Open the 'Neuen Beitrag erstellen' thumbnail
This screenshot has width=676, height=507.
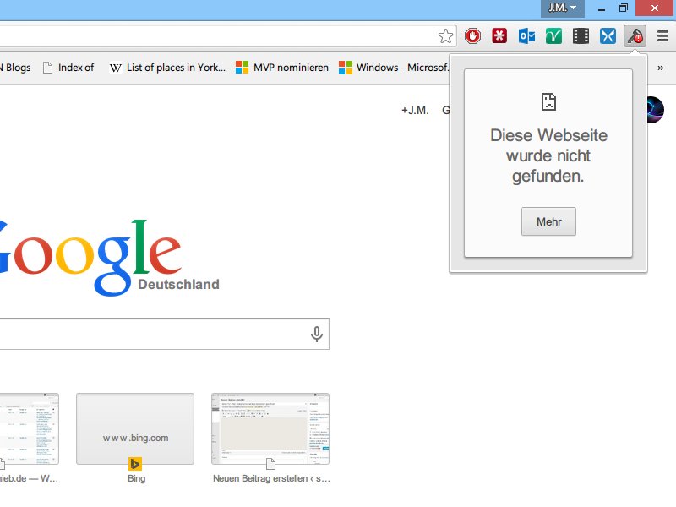coord(270,428)
